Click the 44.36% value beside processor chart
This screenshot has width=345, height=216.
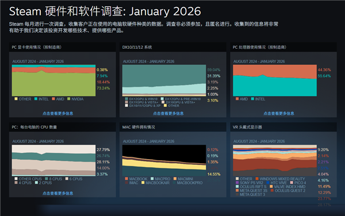(324, 70)
